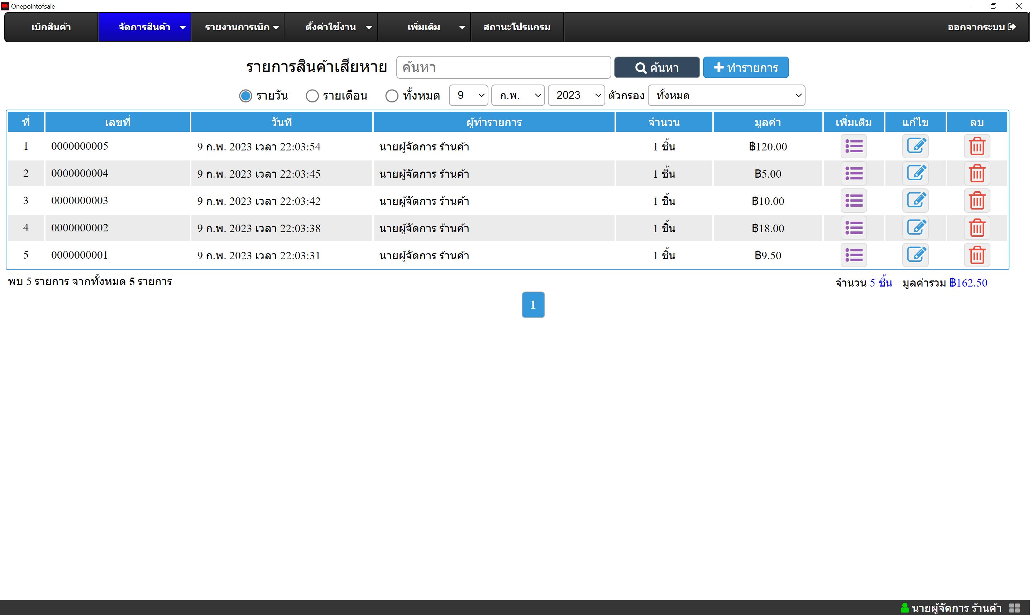Click นายผู้จัดการ ร้านค้า in status bar

click(x=956, y=608)
